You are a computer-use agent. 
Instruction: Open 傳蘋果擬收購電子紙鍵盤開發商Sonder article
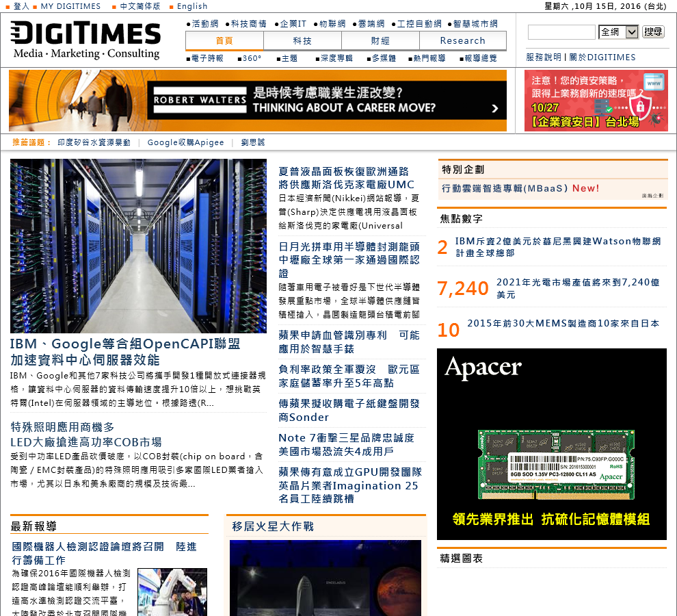tap(349, 410)
